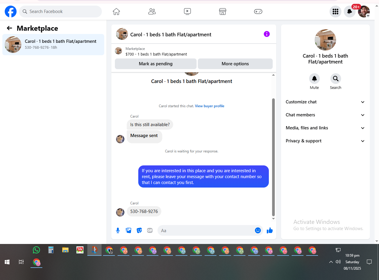Send a thumbs-up like
The image size is (379, 280).
(270, 230)
